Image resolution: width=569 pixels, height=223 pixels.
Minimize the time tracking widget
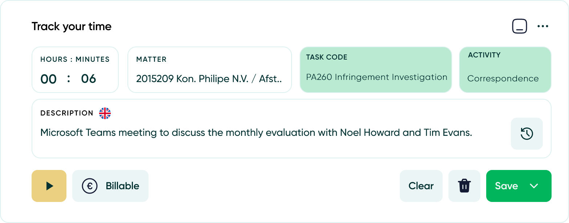(x=520, y=27)
